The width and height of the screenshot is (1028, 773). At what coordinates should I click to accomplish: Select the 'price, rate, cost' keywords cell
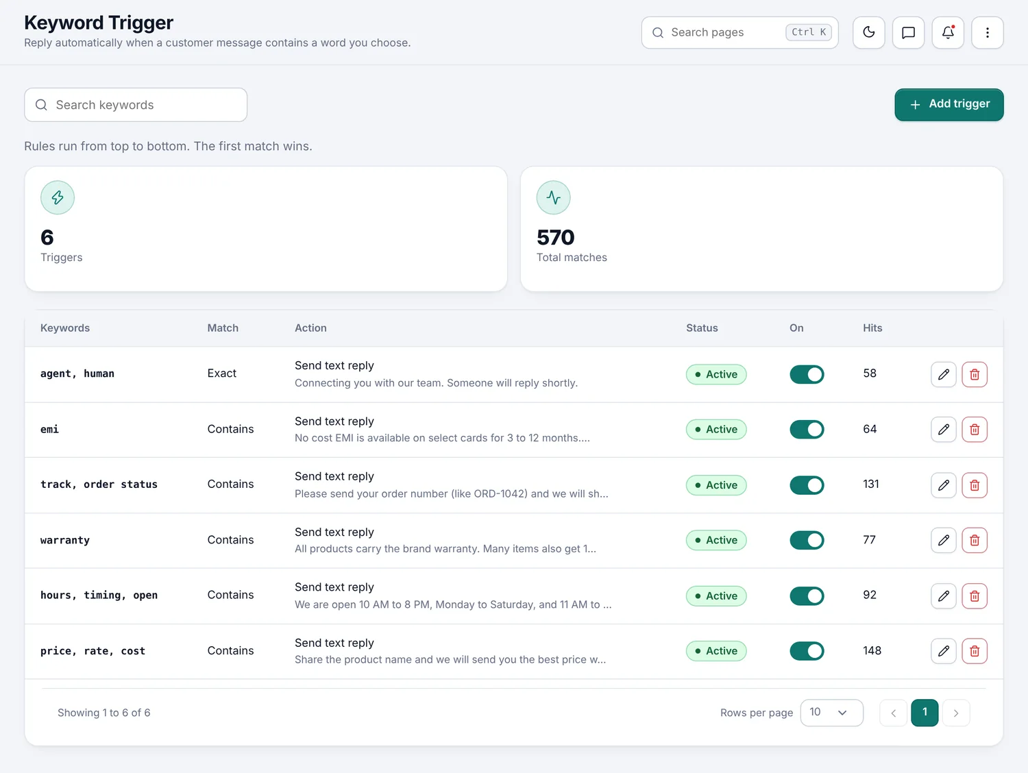click(x=93, y=651)
